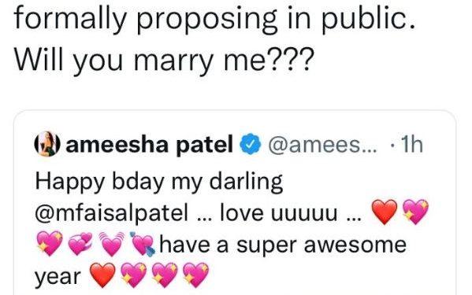Click sparkling heart right after year's red heart
472x295 pixels.
point(134,275)
